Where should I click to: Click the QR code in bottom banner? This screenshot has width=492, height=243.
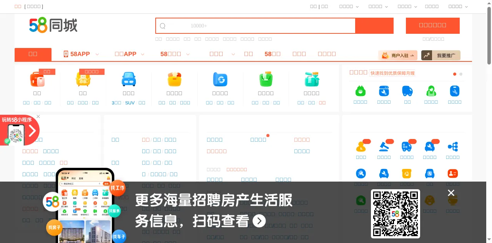pyautogui.click(x=396, y=214)
